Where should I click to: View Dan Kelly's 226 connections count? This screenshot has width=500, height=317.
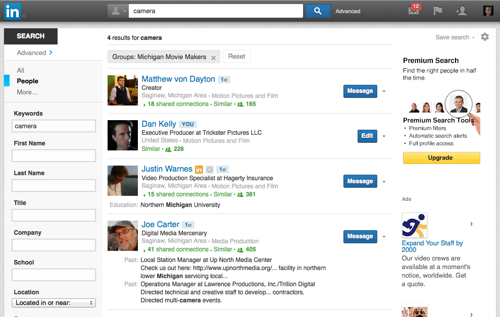[174, 149]
